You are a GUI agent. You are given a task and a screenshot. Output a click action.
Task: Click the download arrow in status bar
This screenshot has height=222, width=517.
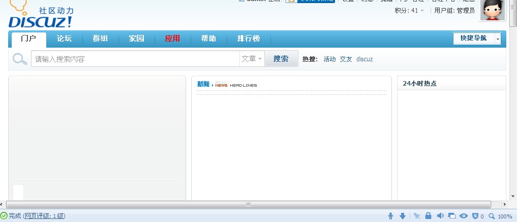coord(403,216)
